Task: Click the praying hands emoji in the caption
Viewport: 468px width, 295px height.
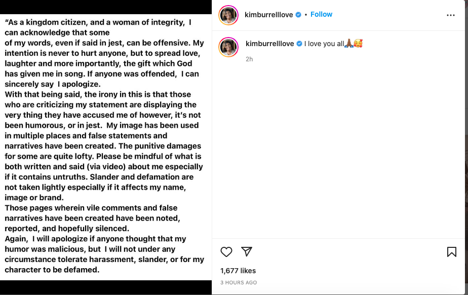Action: (x=348, y=44)
